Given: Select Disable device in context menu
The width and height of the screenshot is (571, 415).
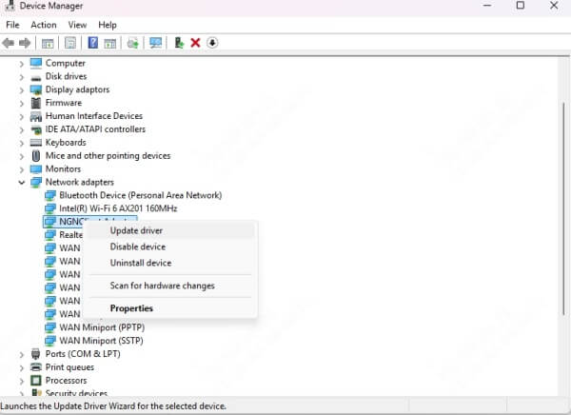Looking at the screenshot, I should [139, 247].
